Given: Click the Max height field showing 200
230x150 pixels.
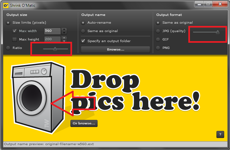Looking at the screenshot, I should 52,39.
